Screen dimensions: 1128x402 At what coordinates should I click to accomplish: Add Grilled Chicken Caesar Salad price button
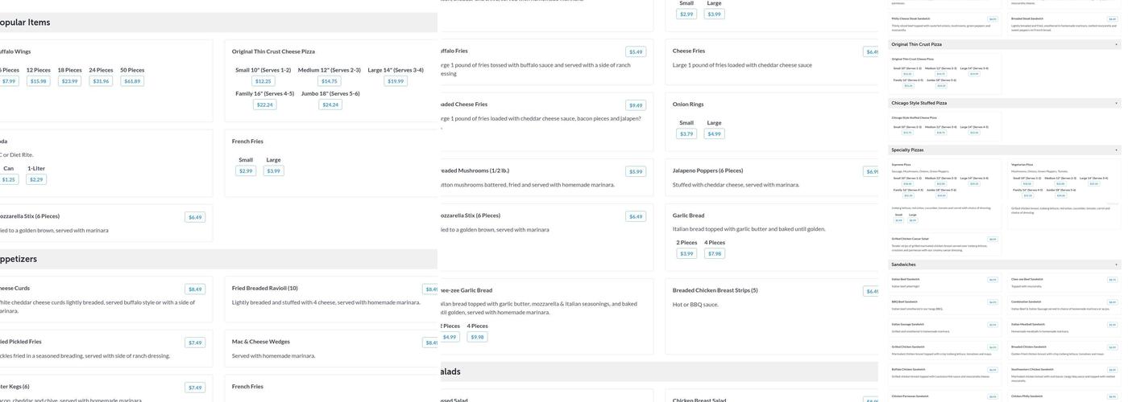993,239
